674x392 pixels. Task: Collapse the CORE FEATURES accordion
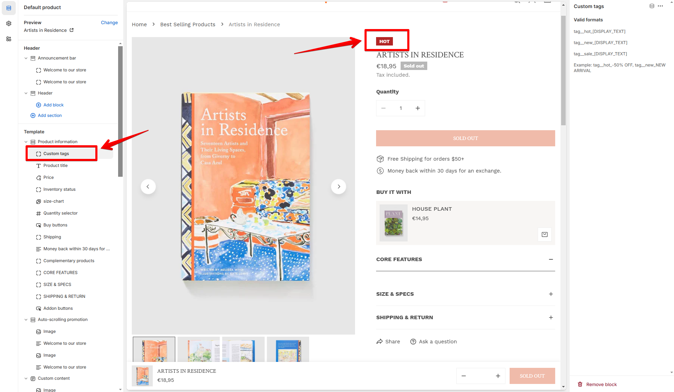[x=551, y=259]
